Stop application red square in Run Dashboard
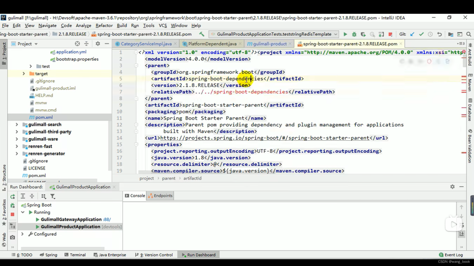The width and height of the screenshot is (474, 266). pyautogui.click(x=12, y=214)
